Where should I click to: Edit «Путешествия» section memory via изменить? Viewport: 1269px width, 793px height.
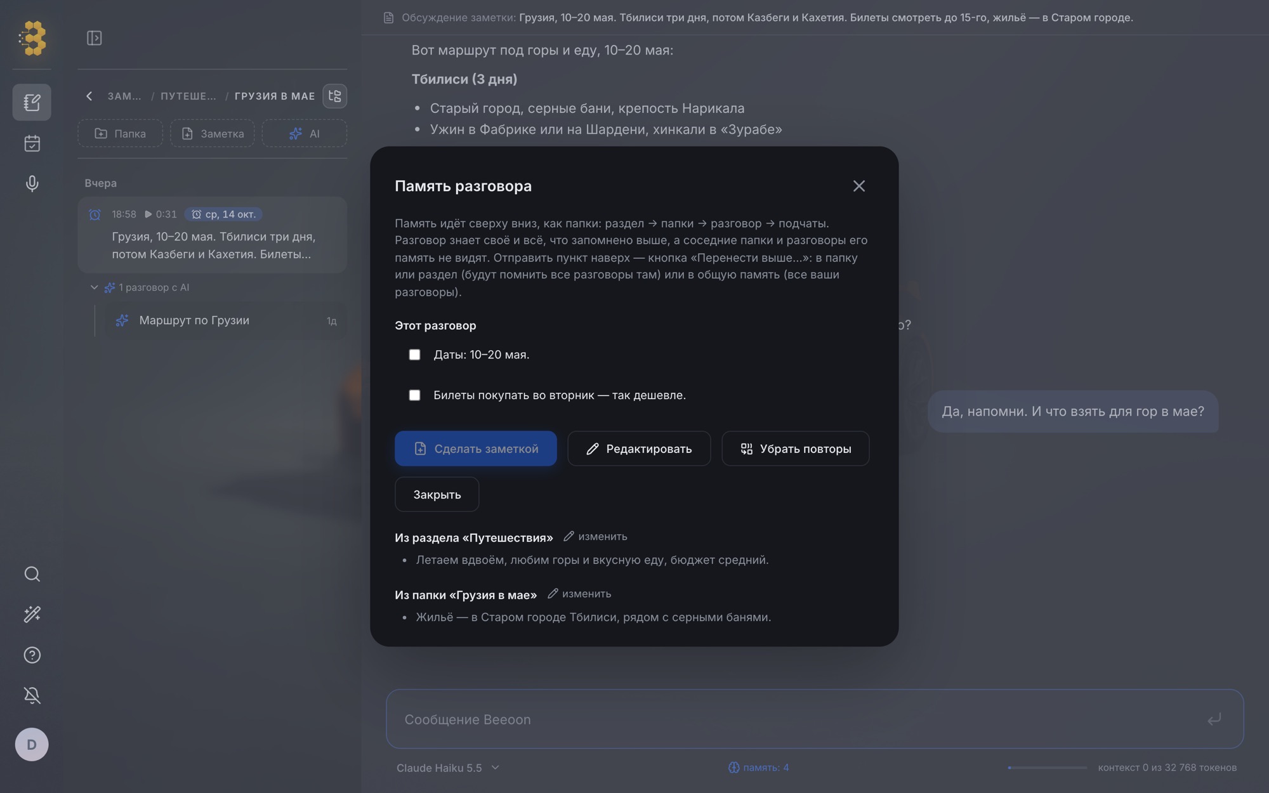595,537
